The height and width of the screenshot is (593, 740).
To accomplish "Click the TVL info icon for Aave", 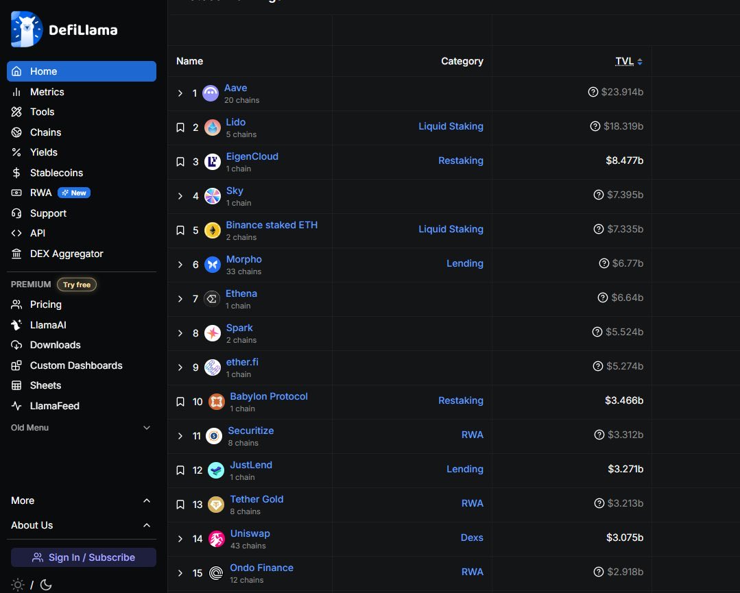I will [x=593, y=92].
